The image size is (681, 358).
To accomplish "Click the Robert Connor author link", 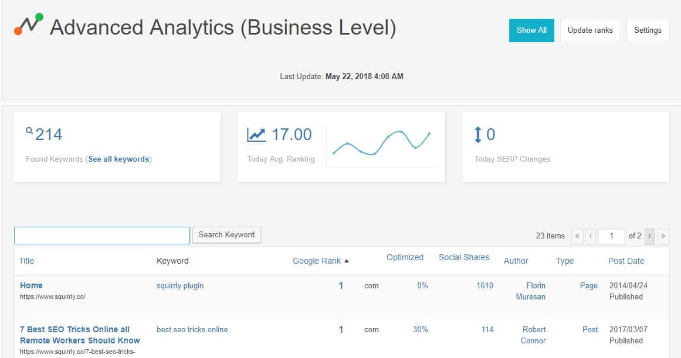I will point(533,335).
